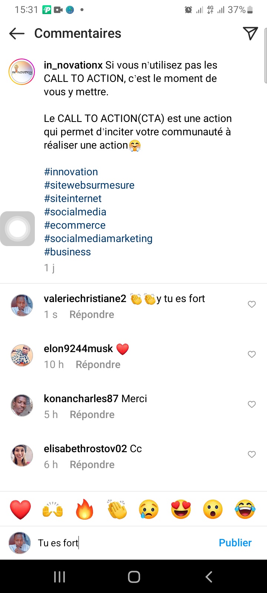Open the #socialmediamarketing hashtag

tap(98, 238)
